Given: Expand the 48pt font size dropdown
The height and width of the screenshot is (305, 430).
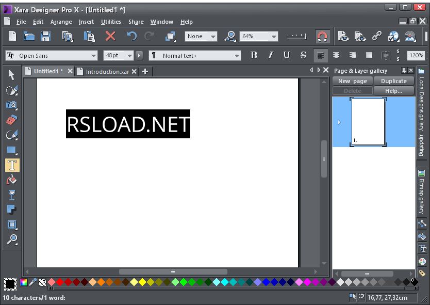Looking at the screenshot, I should (x=130, y=55).
